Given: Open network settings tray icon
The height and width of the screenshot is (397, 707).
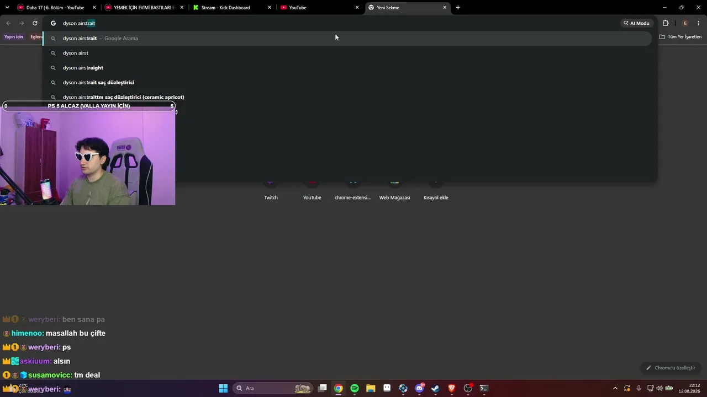Looking at the screenshot, I should (651, 388).
